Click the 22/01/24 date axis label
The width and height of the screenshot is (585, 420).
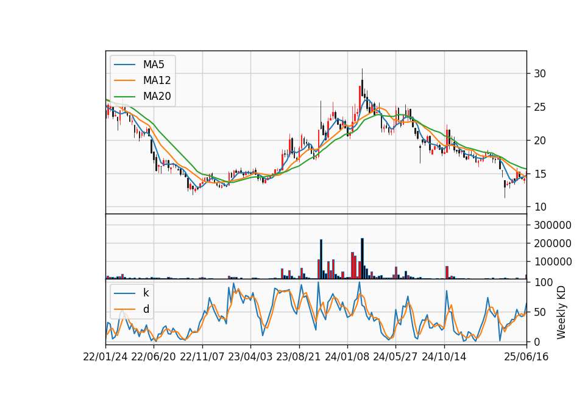(x=105, y=357)
